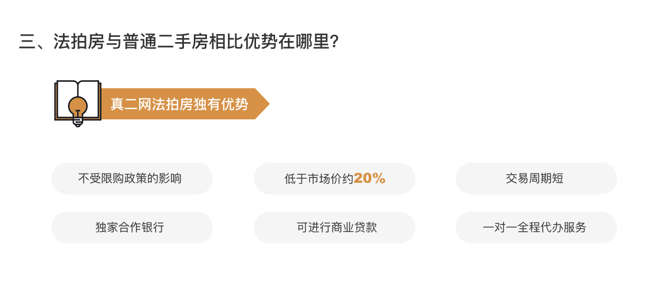Click the section heading about 法拍房 advantages
Image resolution: width=669 pixels, height=293 pixels.
(179, 42)
